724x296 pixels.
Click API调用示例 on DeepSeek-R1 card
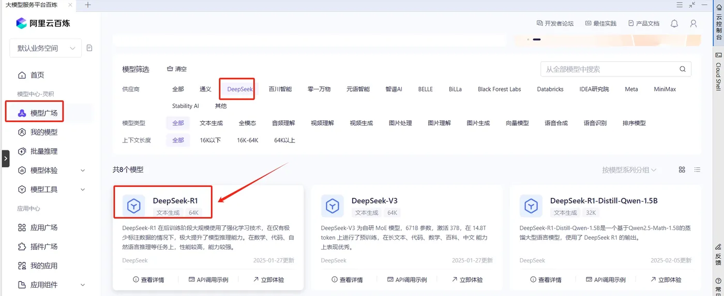coord(208,279)
